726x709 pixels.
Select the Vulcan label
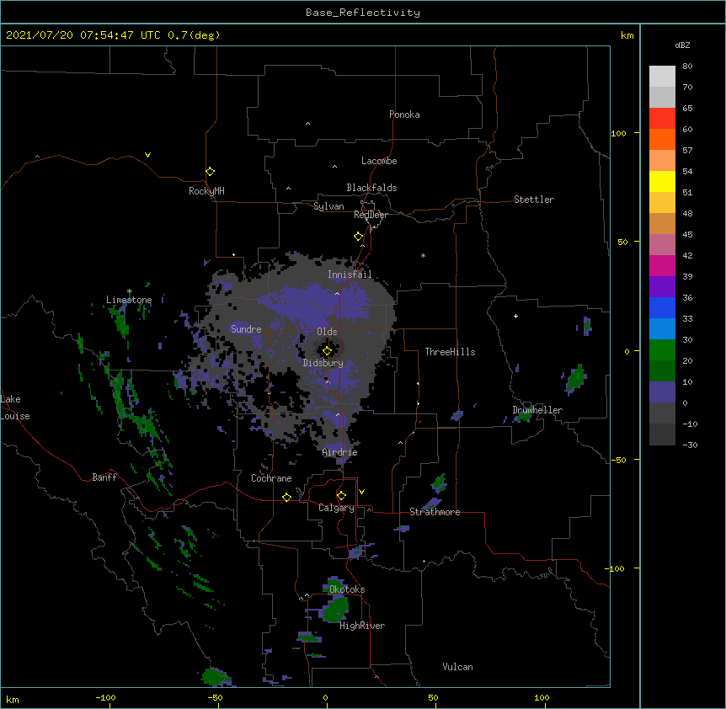pyautogui.click(x=457, y=667)
